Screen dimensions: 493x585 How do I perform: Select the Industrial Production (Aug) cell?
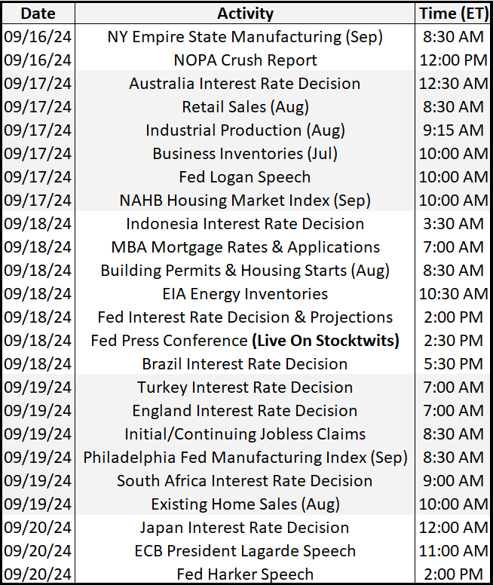[245, 130]
